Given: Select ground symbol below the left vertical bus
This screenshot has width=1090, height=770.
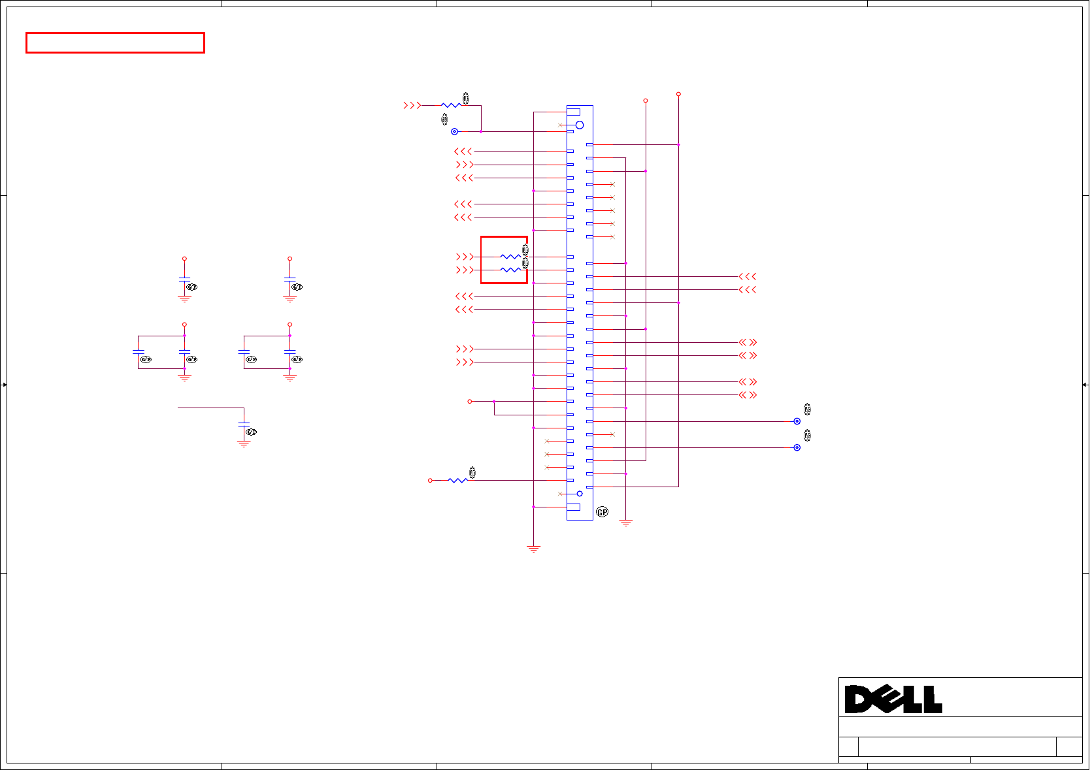Looking at the screenshot, I should (x=534, y=549).
